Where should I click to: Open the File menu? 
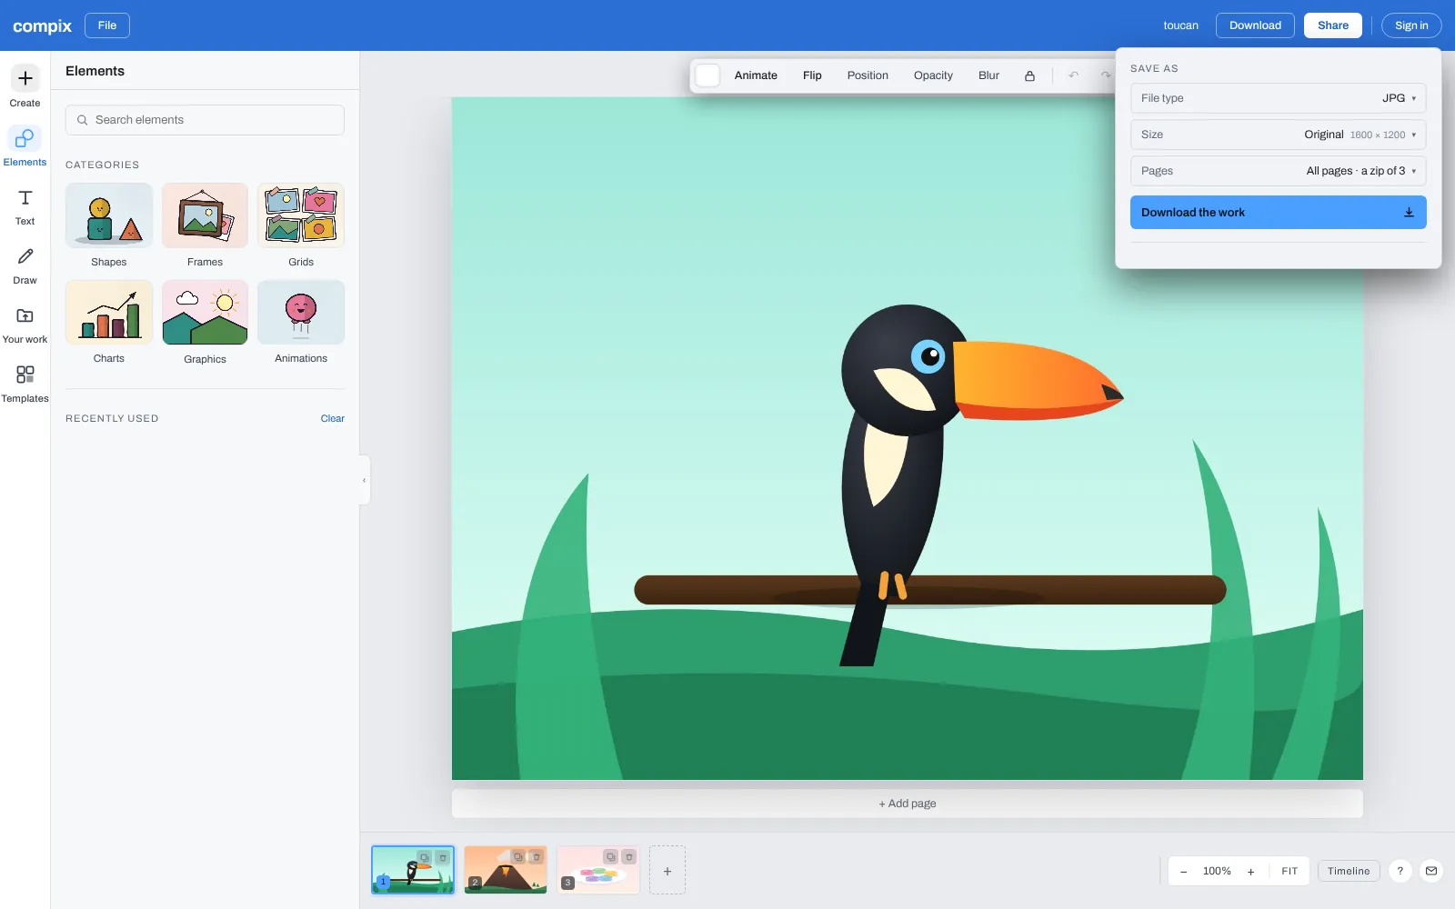coord(107,25)
